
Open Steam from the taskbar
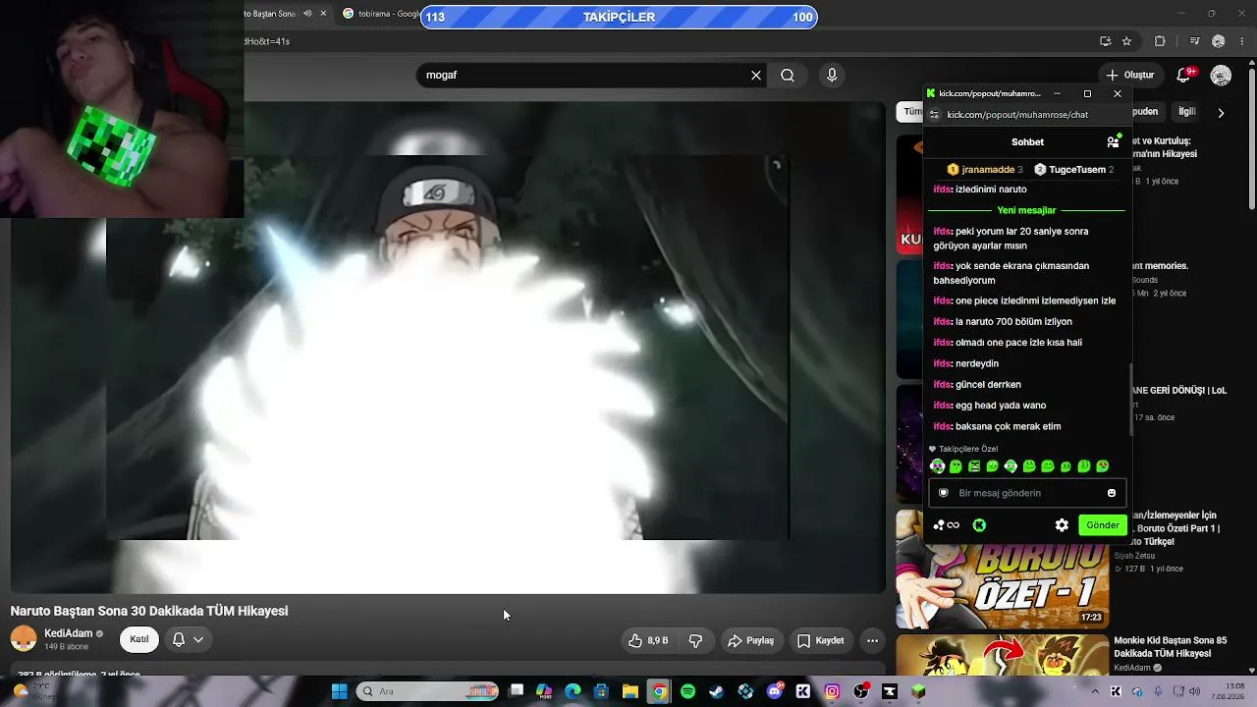coord(717,691)
